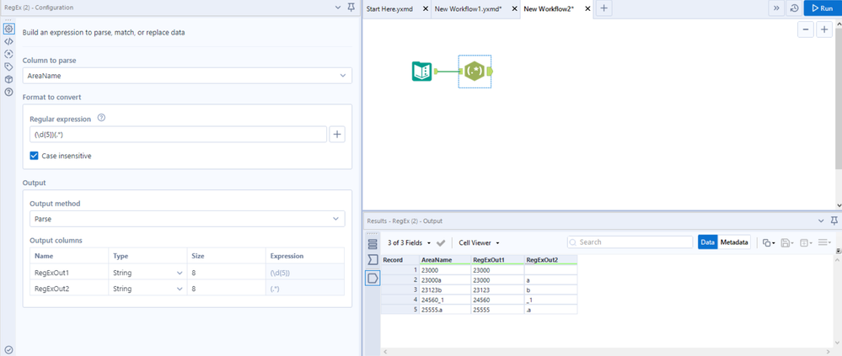The image size is (842, 356).
Task: Pin the Configuration panel
Action: [x=351, y=8]
